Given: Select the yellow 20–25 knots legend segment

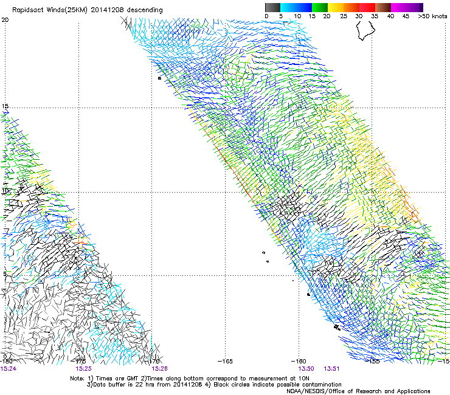Looking at the screenshot, I should point(336,7).
